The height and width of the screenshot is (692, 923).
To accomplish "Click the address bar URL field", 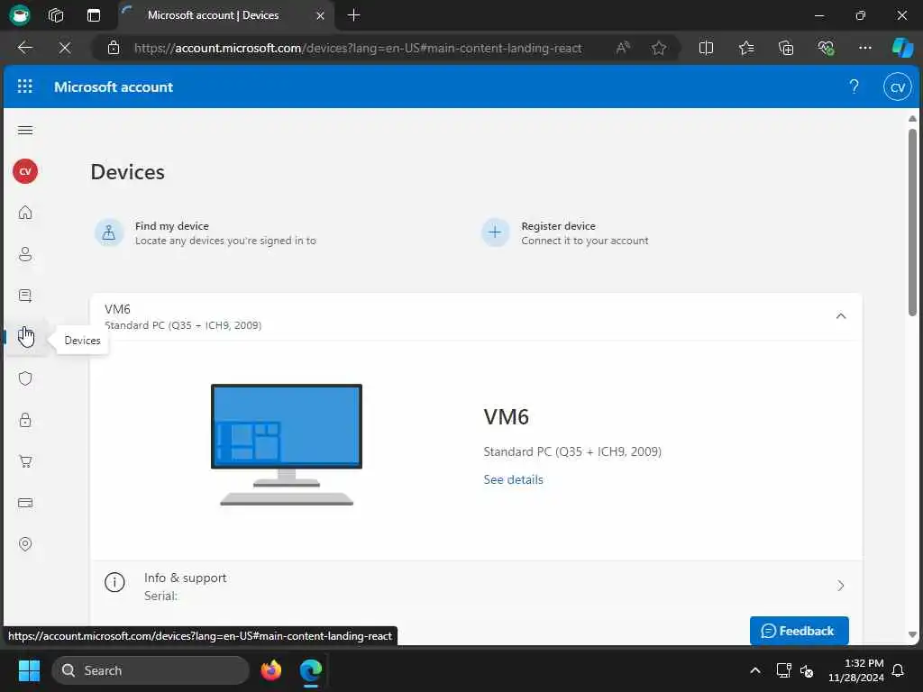I will click(357, 48).
